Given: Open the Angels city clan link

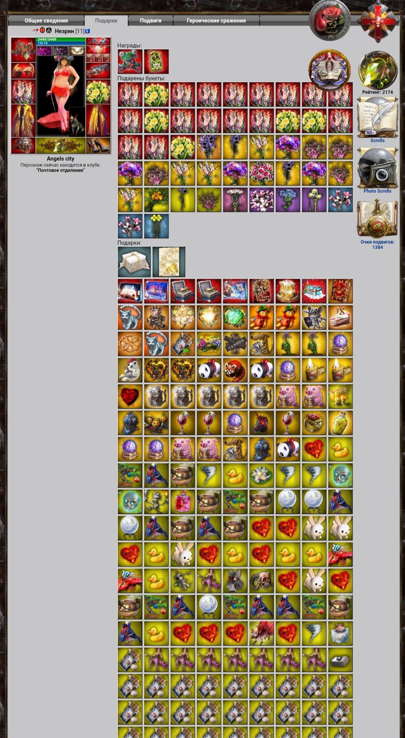Looking at the screenshot, I should [61, 159].
